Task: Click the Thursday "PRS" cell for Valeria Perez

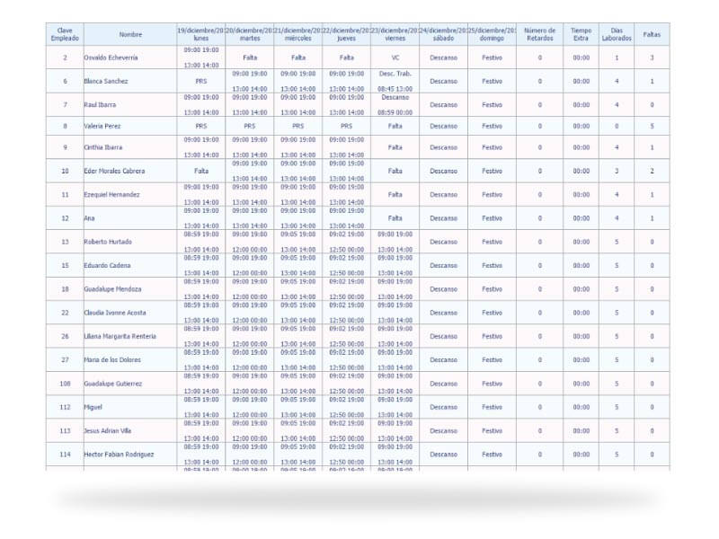Action: 346,126
